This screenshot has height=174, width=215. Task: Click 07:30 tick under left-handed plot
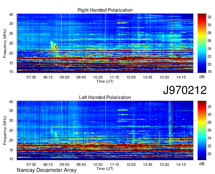[31, 165]
